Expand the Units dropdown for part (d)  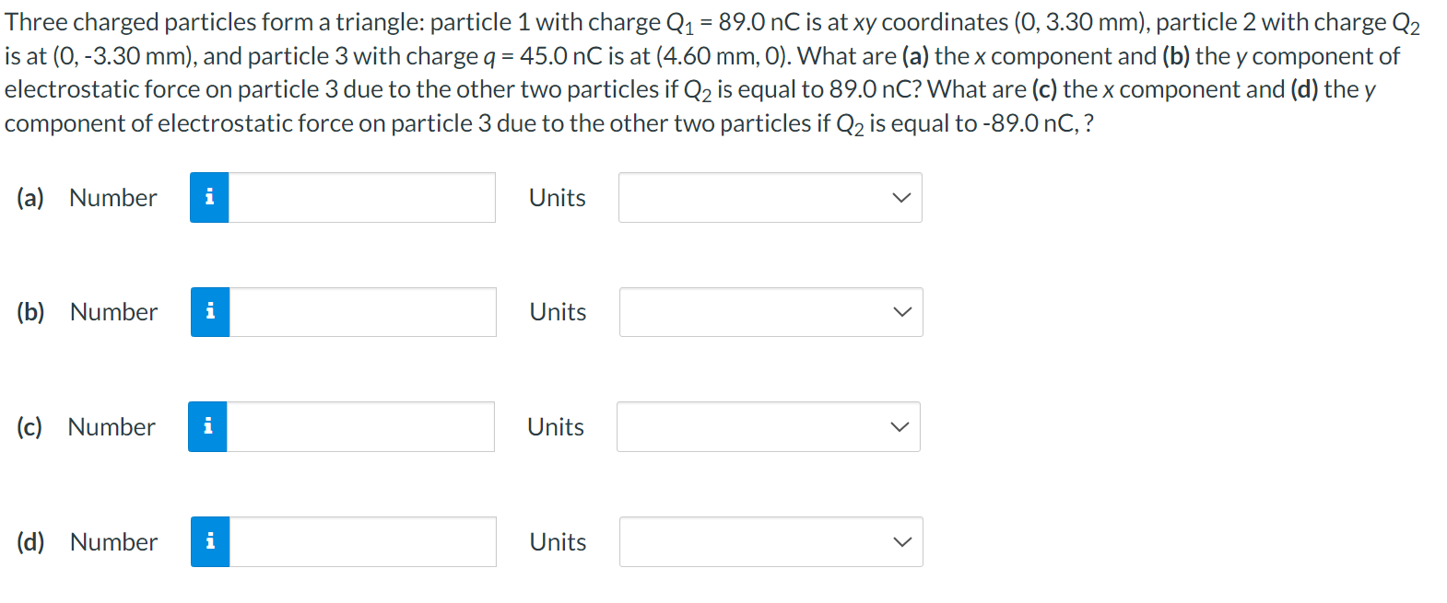pyautogui.click(x=771, y=541)
